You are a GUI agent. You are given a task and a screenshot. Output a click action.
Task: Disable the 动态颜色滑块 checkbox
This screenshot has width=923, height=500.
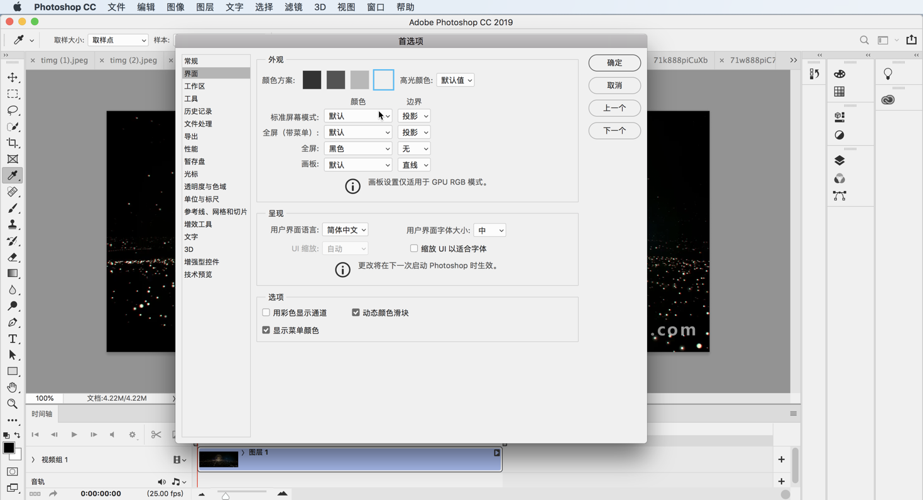pos(356,312)
